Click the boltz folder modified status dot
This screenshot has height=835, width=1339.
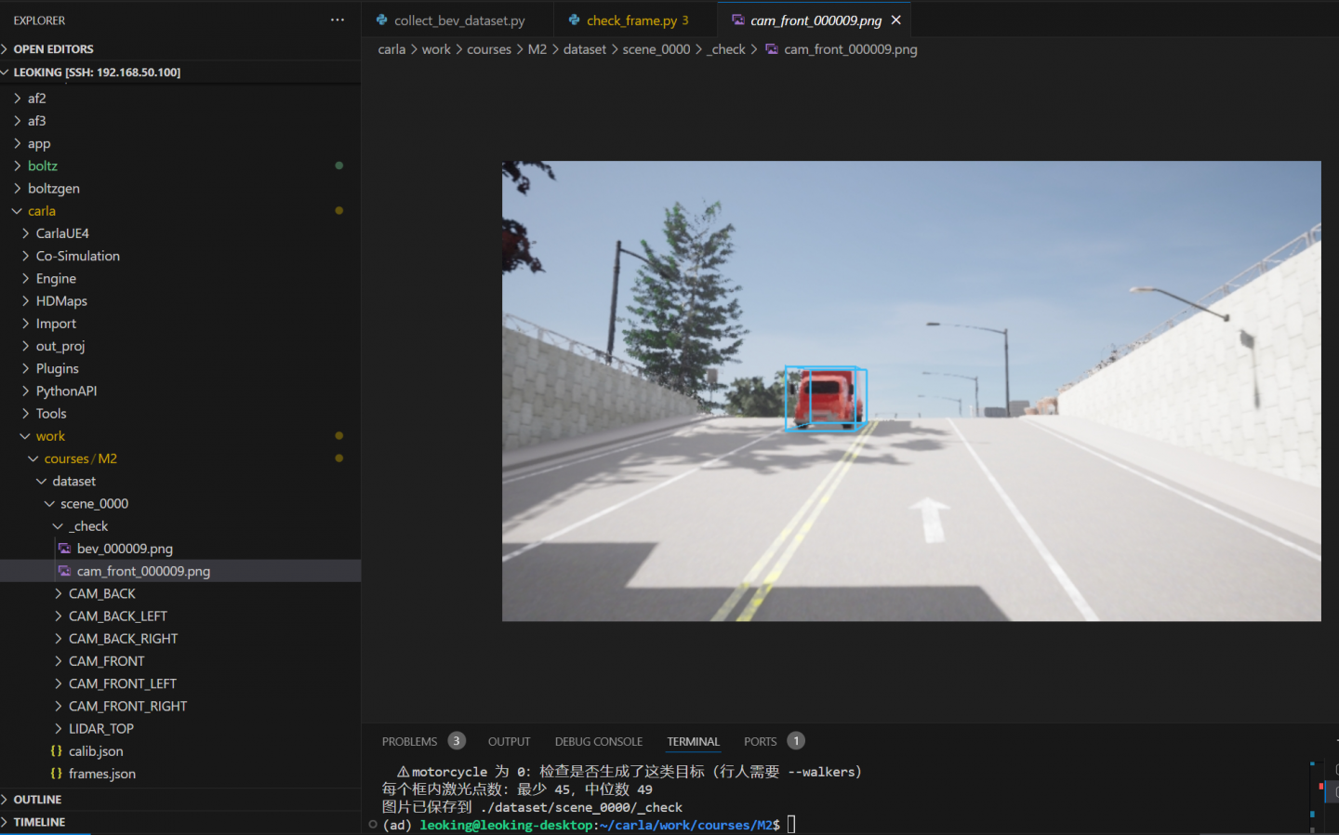(x=339, y=166)
